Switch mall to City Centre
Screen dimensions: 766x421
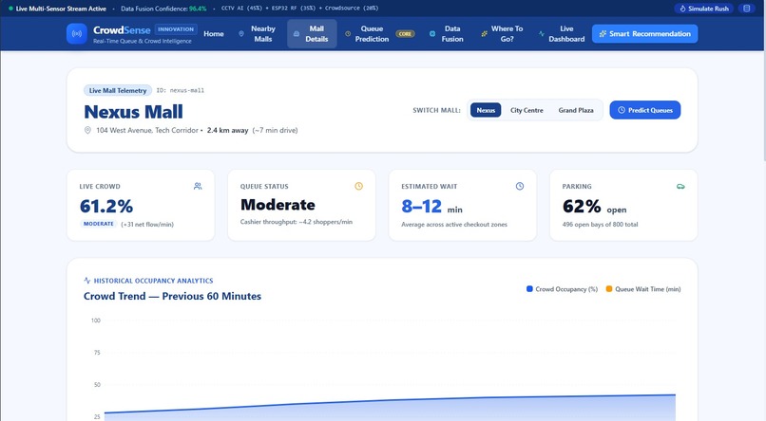click(527, 110)
